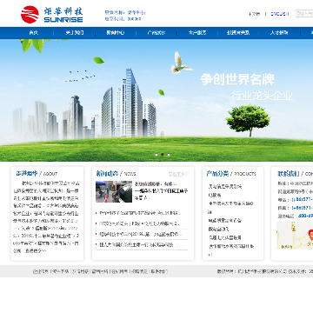The image size is (313, 313).
Task: Select the Chinese version language link
Action: [x=254, y=14]
